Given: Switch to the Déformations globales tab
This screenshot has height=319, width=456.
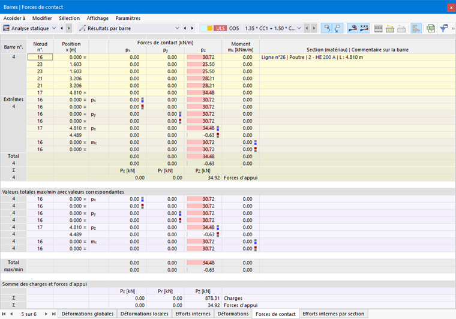Looking at the screenshot, I should (x=87, y=314).
